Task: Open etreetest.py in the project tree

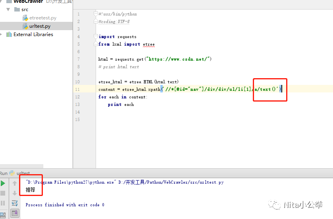Action: point(43,18)
